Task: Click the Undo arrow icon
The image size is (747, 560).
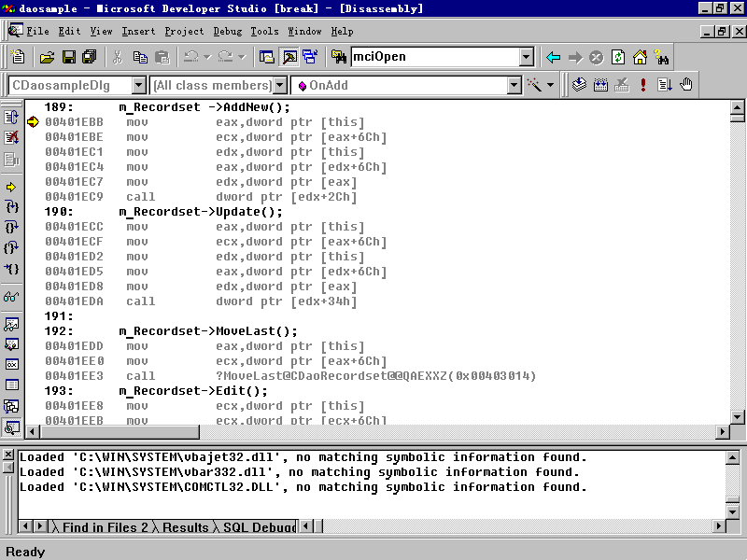Action: click(191, 57)
